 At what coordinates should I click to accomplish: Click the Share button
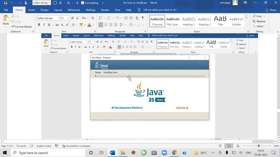point(271,10)
